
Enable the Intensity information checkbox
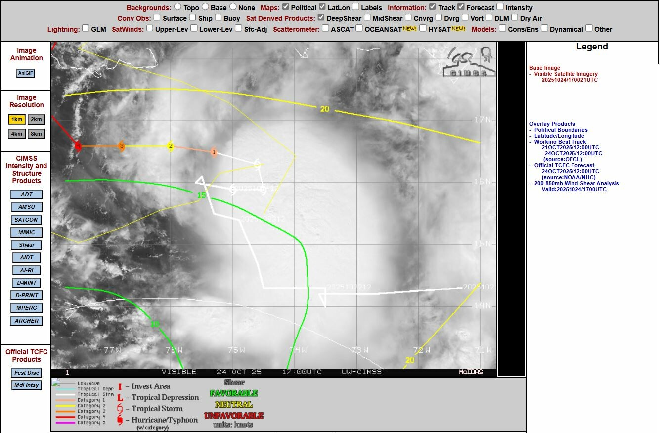click(x=500, y=7)
